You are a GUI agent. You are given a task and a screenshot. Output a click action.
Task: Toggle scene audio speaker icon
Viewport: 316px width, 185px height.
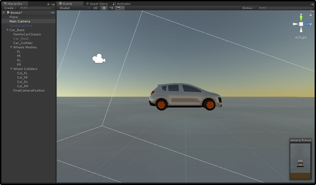tap(111, 8)
